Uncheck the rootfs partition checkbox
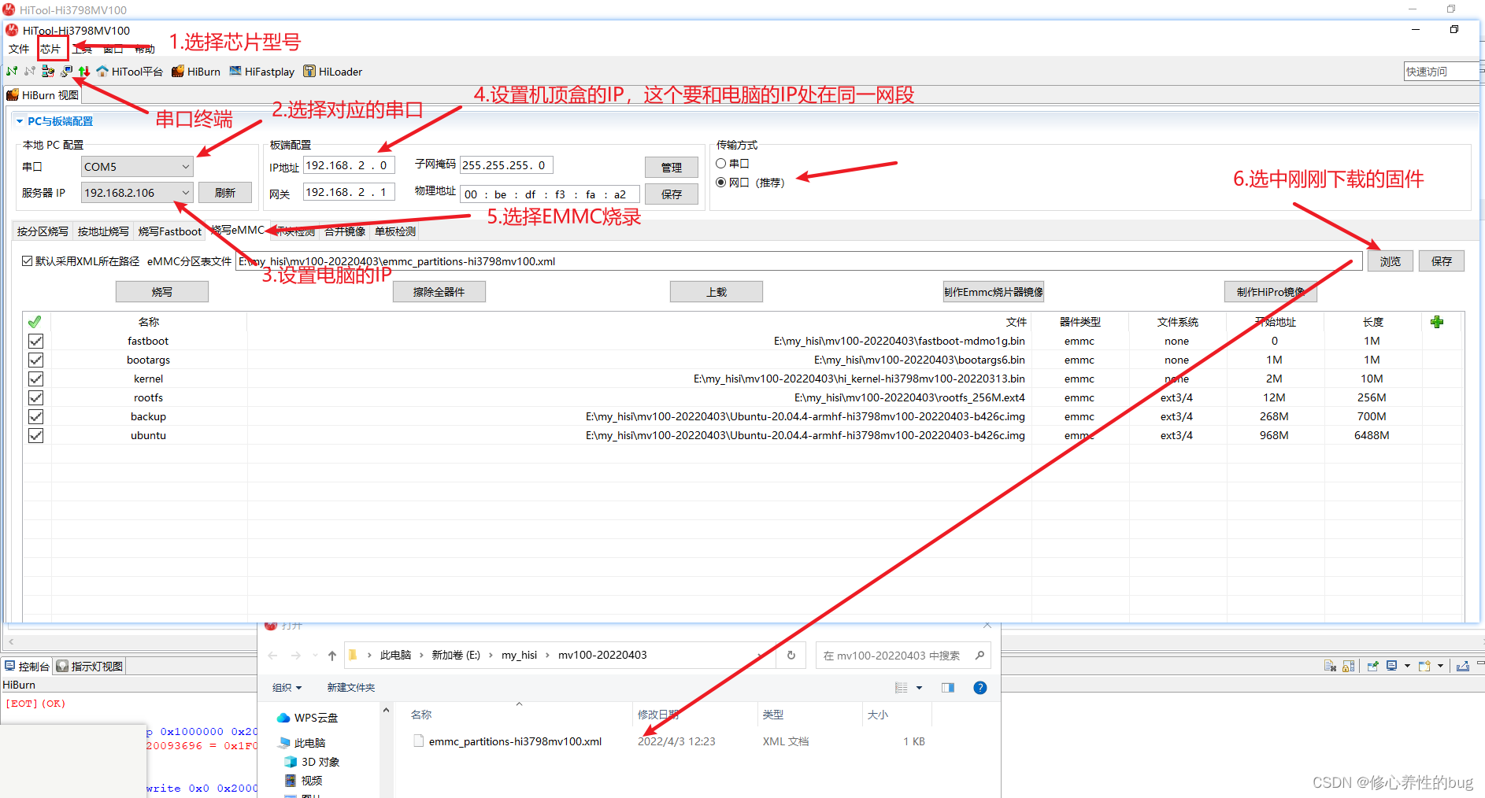1485x798 pixels. [35, 397]
